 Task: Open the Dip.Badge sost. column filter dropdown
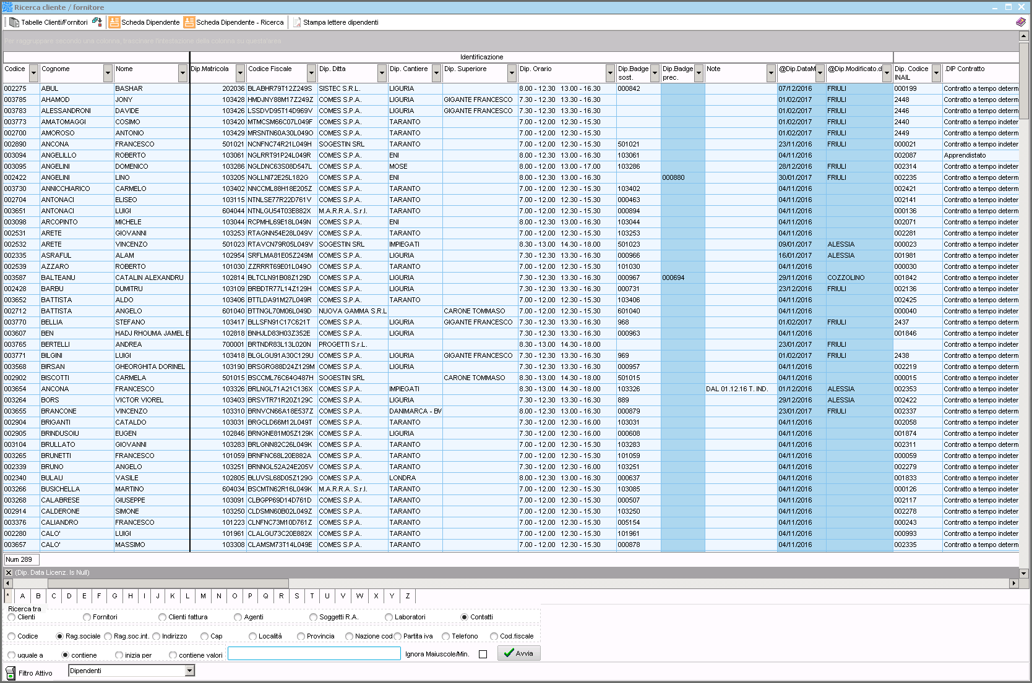click(x=655, y=73)
